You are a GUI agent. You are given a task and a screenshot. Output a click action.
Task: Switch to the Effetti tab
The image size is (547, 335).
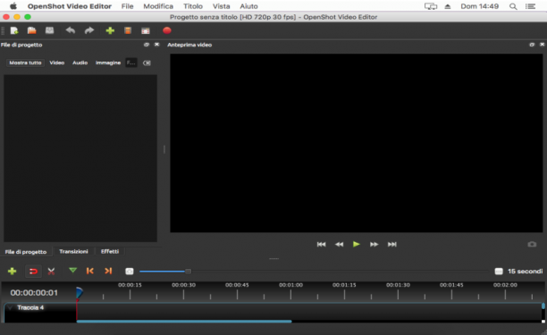(x=110, y=251)
